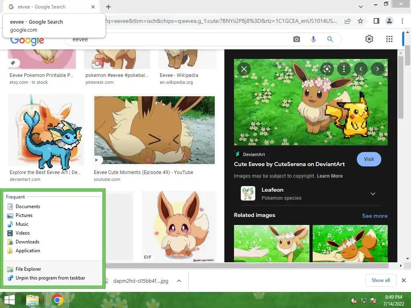Expand the Leafeon Pokemon species entry
The image size is (411, 308).
tap(373, 194)
